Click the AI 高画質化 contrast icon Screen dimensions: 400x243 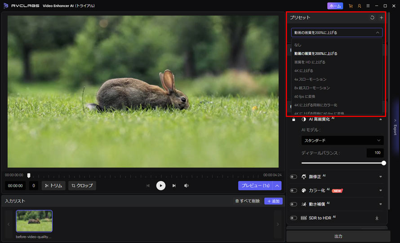(303, 119)
